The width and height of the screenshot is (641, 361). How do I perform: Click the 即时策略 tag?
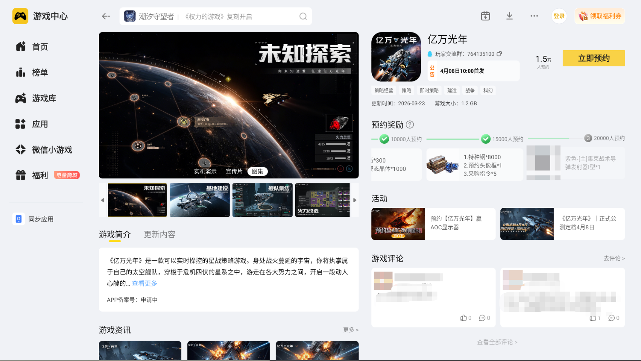[x=429, y=91]
